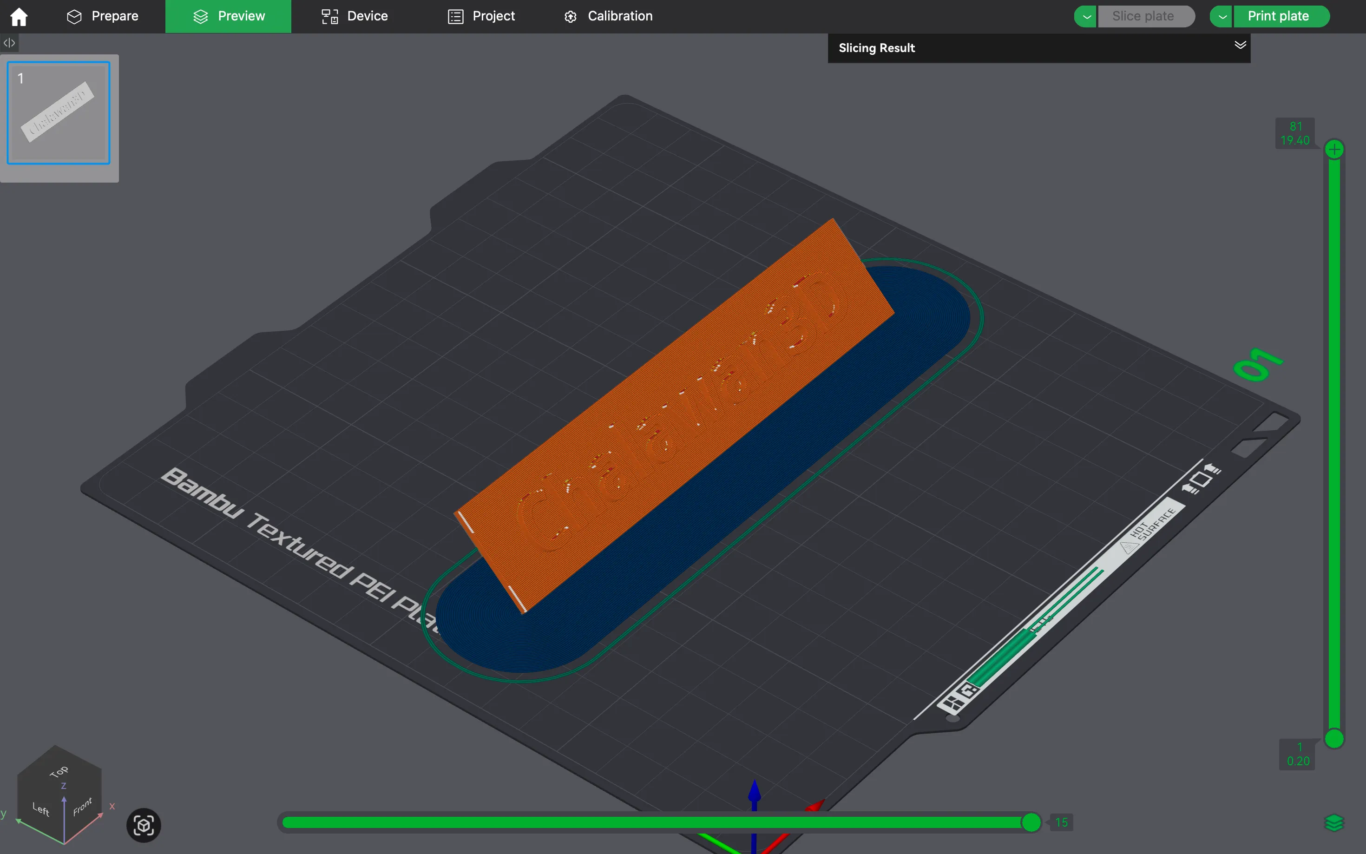Click the Top face of view cube

coord(59,772)
